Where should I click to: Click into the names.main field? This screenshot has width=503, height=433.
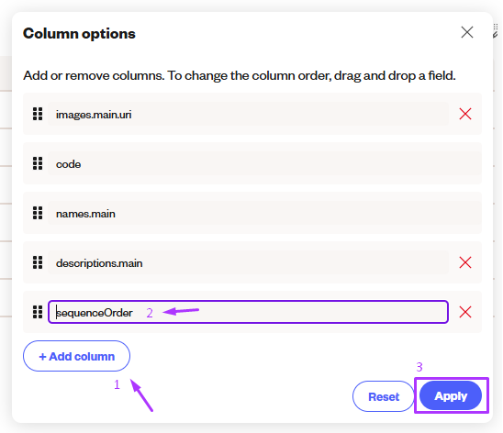[x=265, y=213]
